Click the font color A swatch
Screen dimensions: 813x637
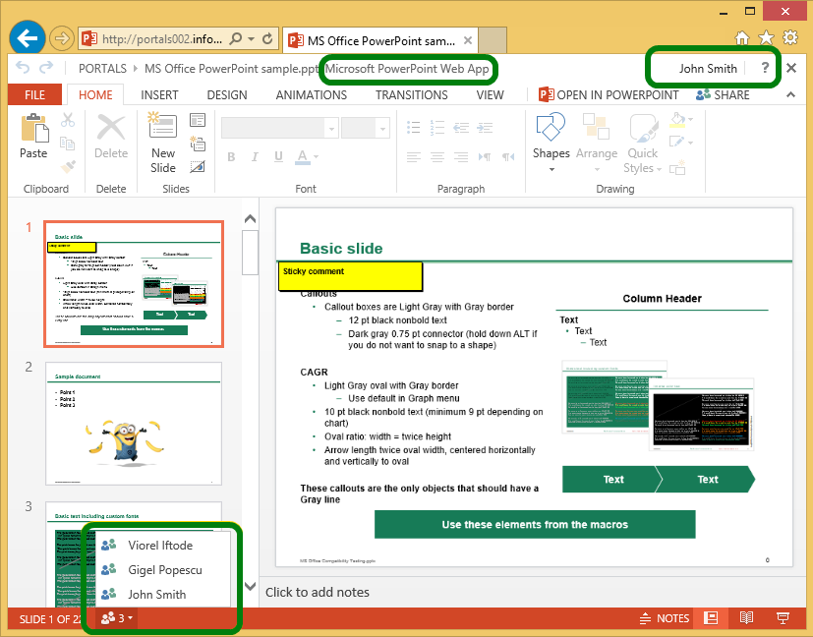coord(302,156)
